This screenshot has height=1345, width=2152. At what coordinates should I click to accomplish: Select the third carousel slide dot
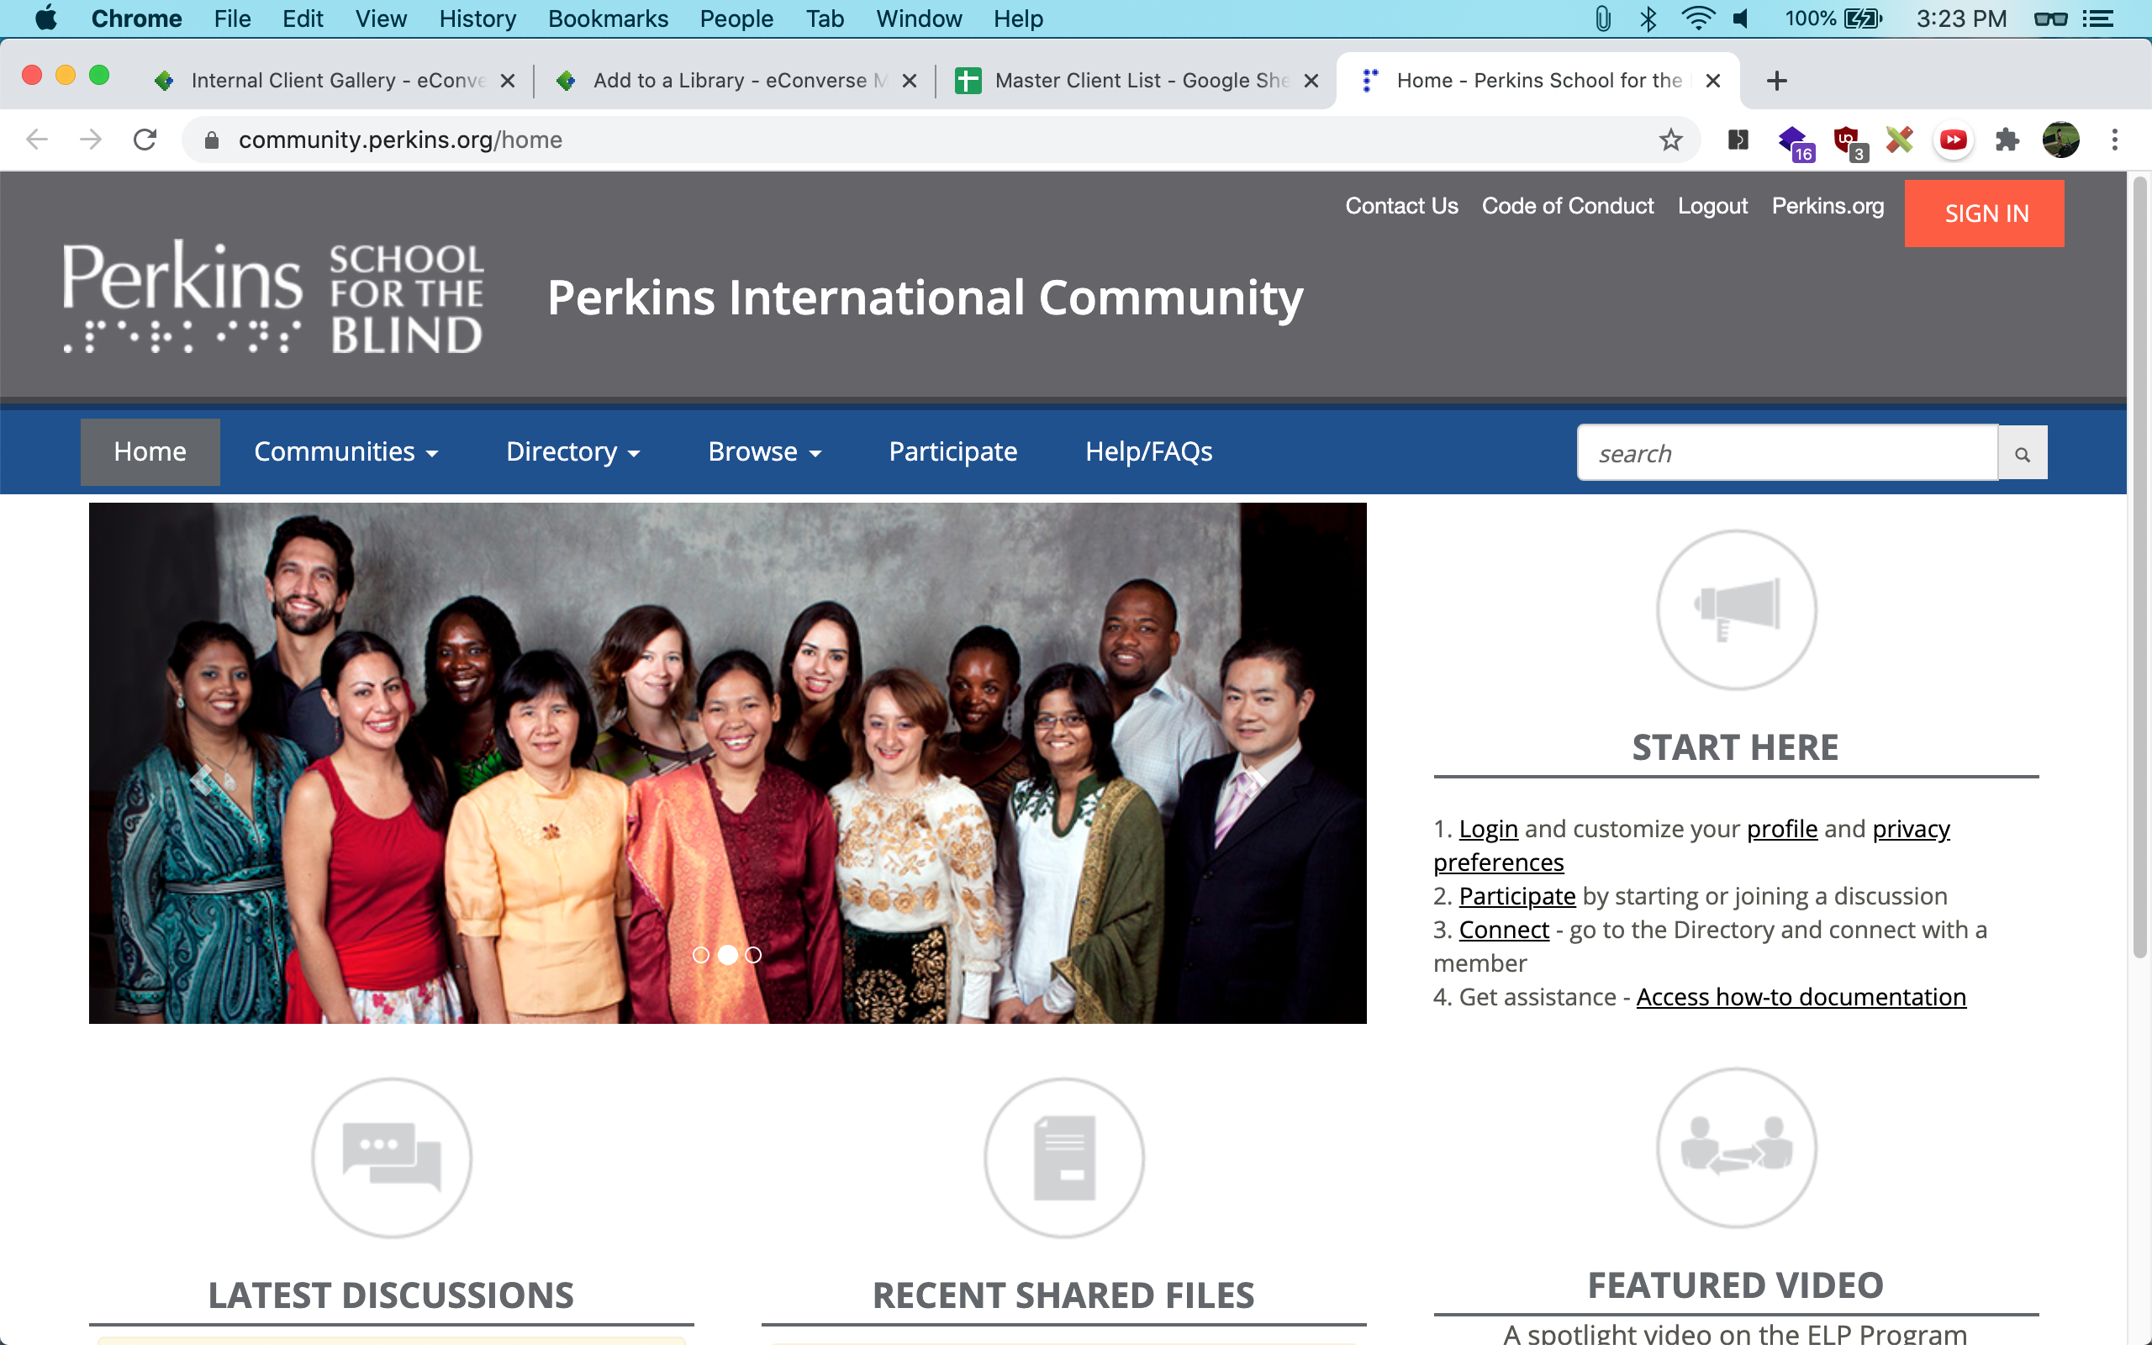click(753, 954)
